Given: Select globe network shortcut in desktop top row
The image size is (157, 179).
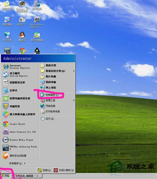Looking at the screenshot, I should pos(37,5).
